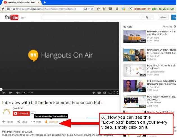The height and width of the screenshot is (138, 177).
Task: Click the Pocket save icon in toolbar
Action: coord(110,9)
